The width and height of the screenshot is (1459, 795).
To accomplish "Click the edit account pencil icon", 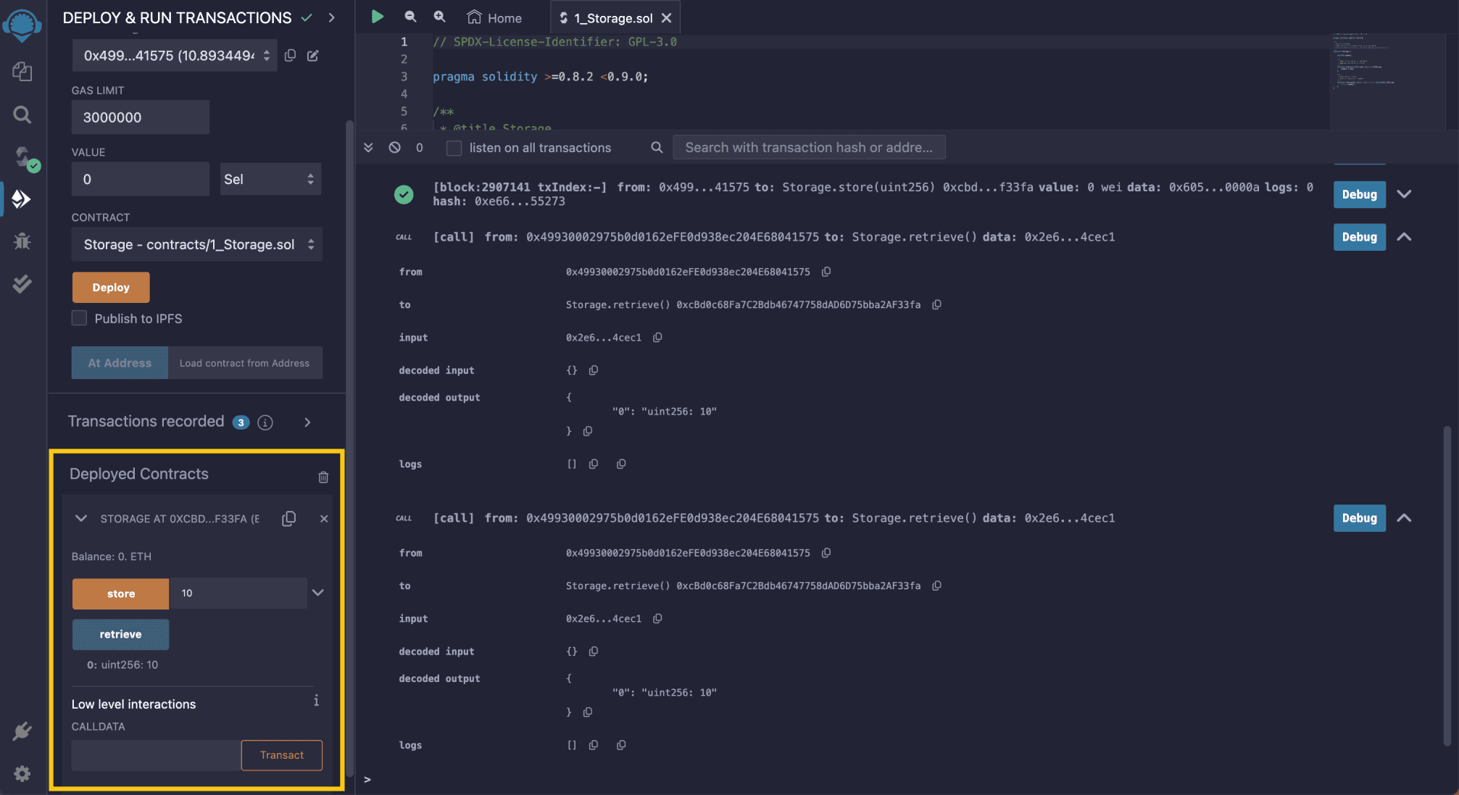I will pyautogui.click(x=312, y=55).
